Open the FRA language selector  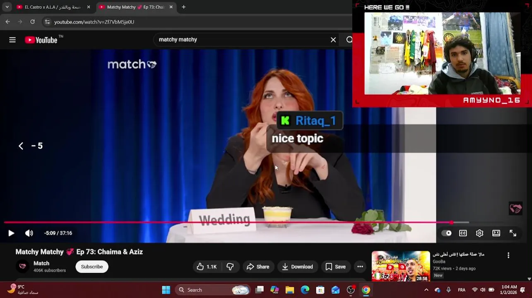click(462, 290)
